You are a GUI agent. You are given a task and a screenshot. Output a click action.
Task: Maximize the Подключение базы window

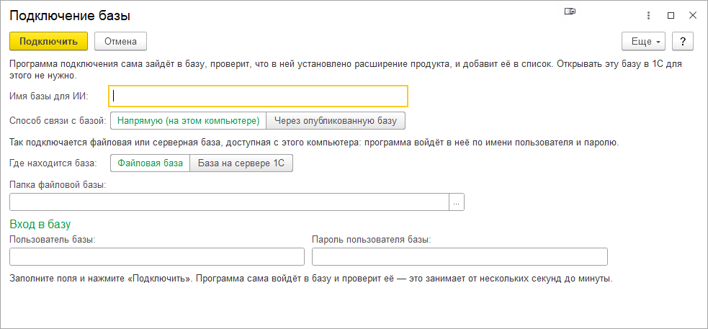671,16
